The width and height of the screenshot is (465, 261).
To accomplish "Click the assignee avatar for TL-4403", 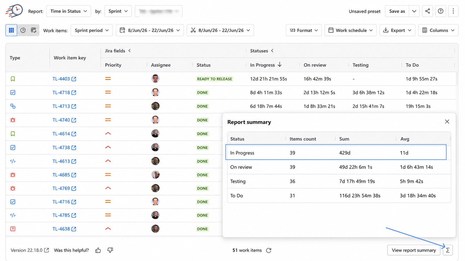I will pos(155,79).
